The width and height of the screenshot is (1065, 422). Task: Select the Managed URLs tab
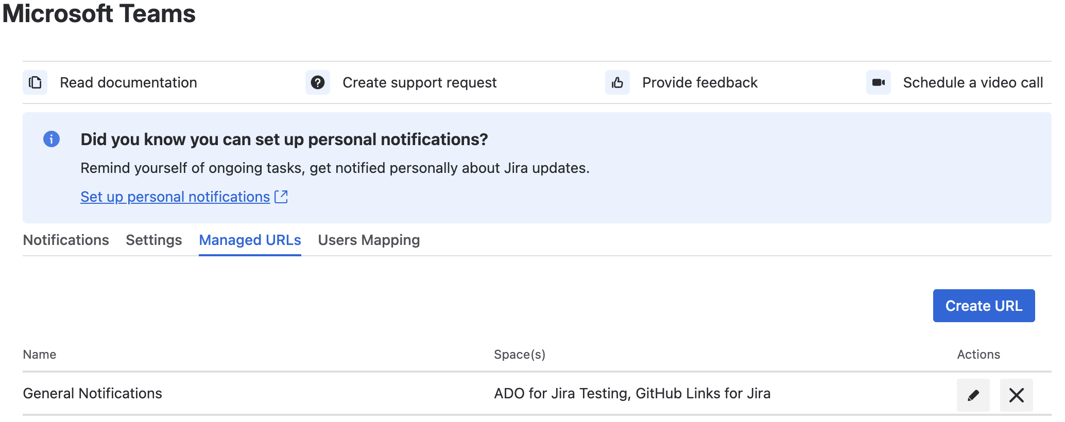pos(250,240)
